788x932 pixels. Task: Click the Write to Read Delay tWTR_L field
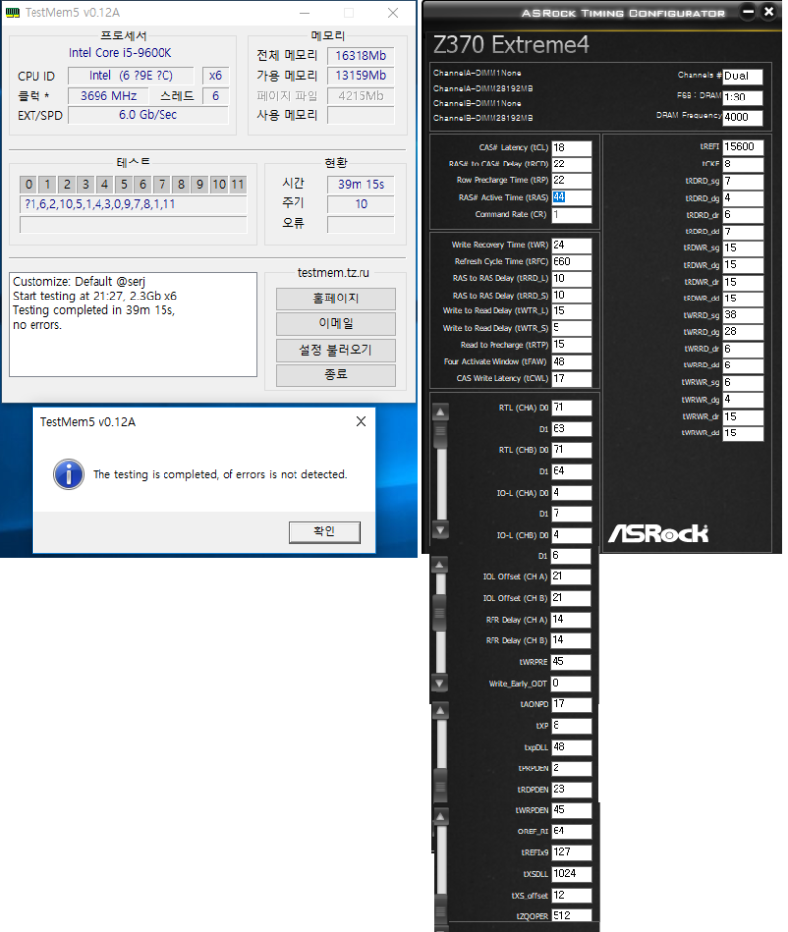coord(571,312)
